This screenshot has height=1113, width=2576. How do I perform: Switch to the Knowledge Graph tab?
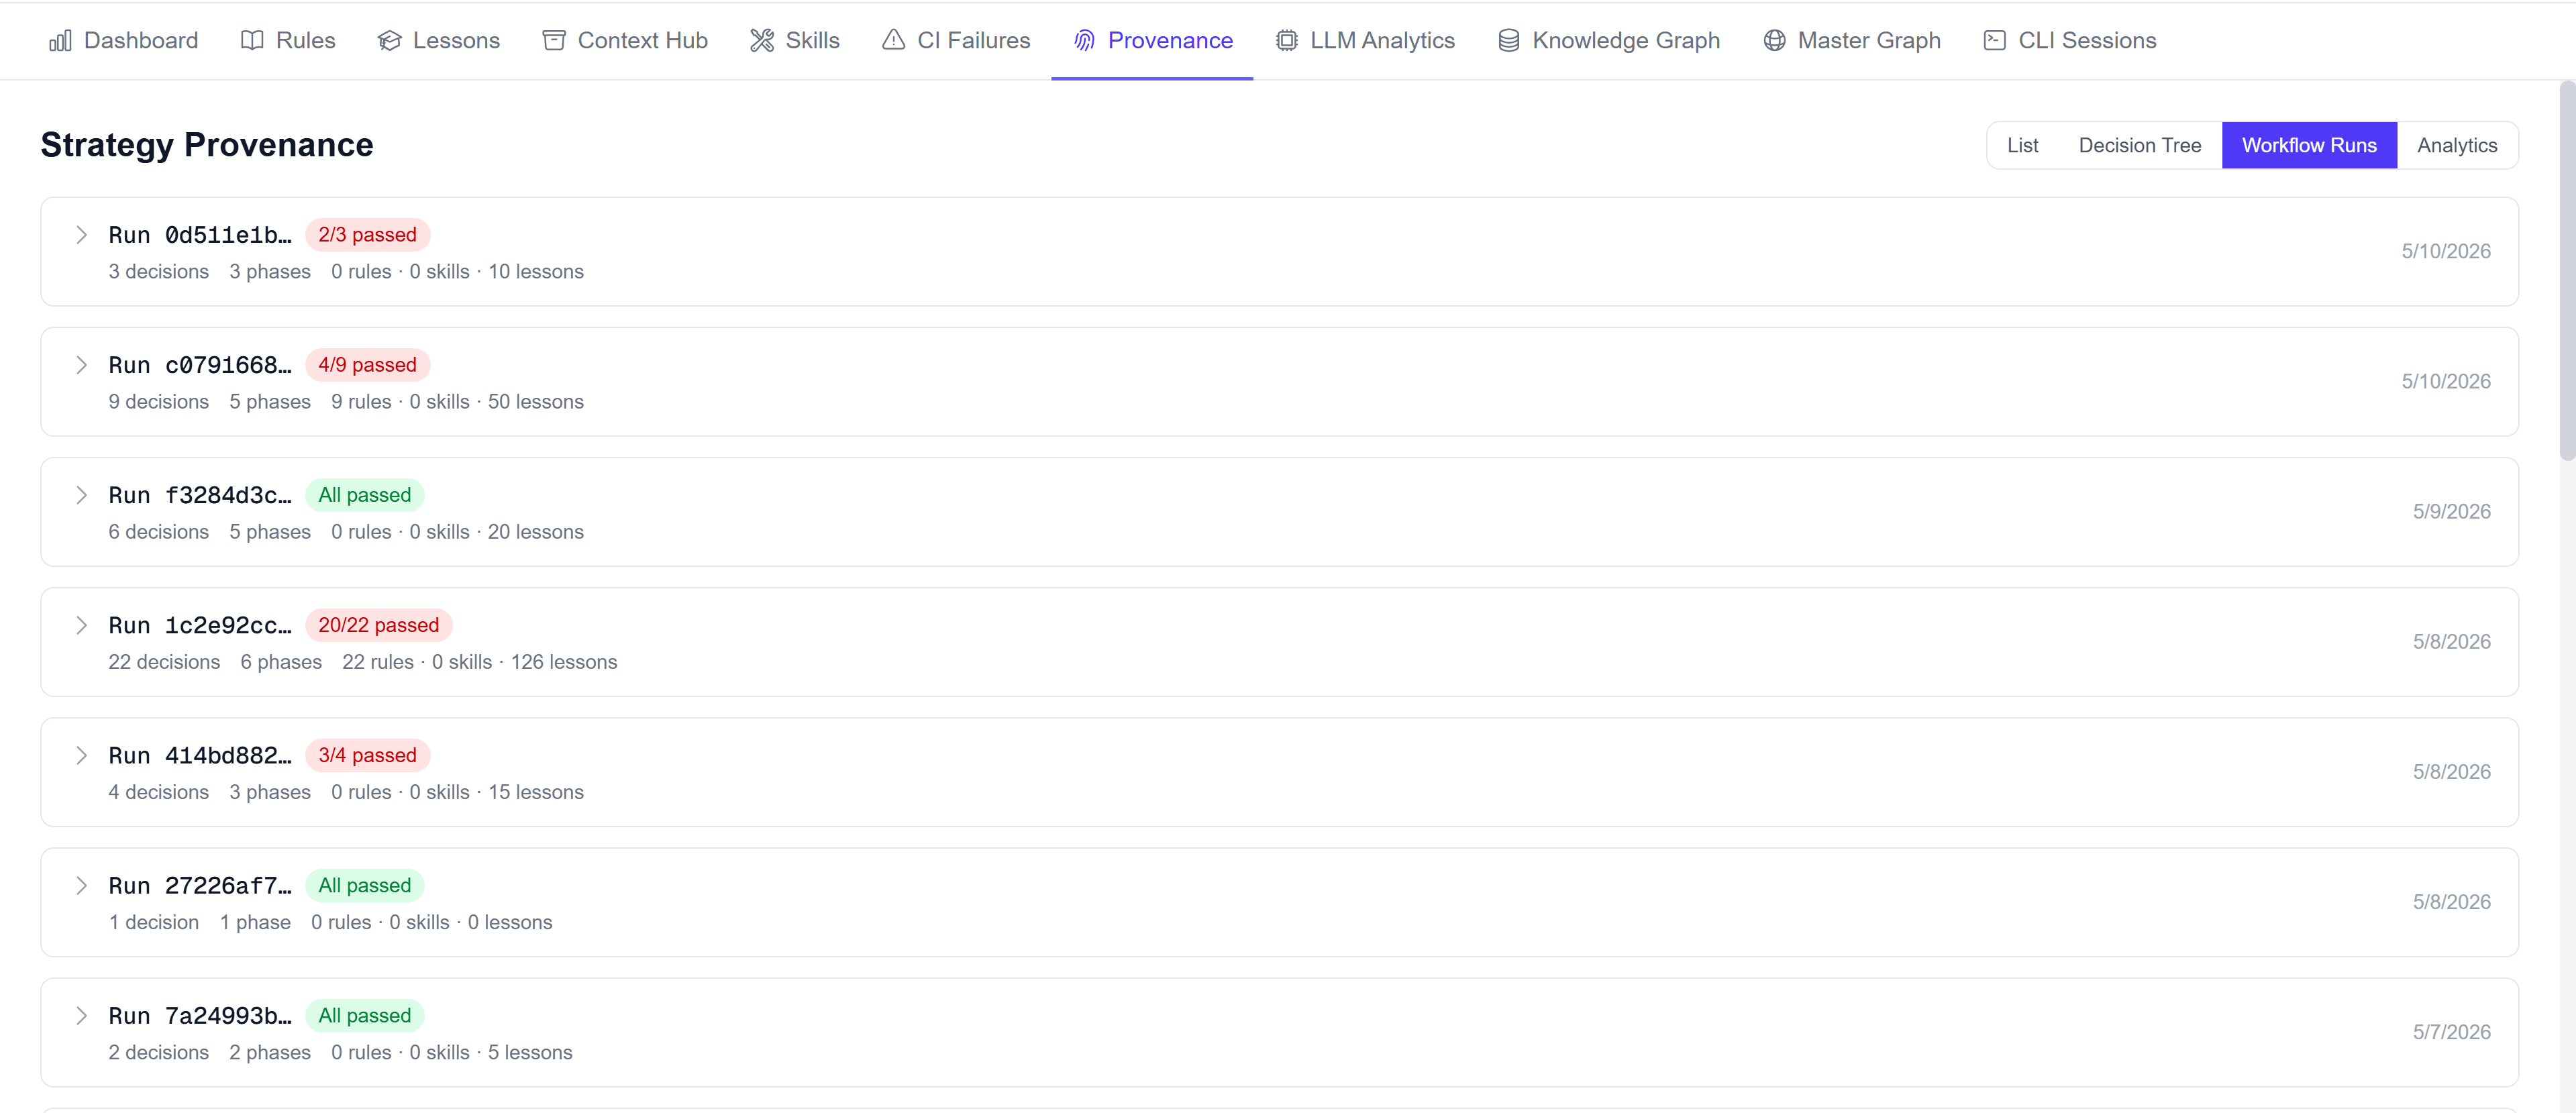[1609, 40]
